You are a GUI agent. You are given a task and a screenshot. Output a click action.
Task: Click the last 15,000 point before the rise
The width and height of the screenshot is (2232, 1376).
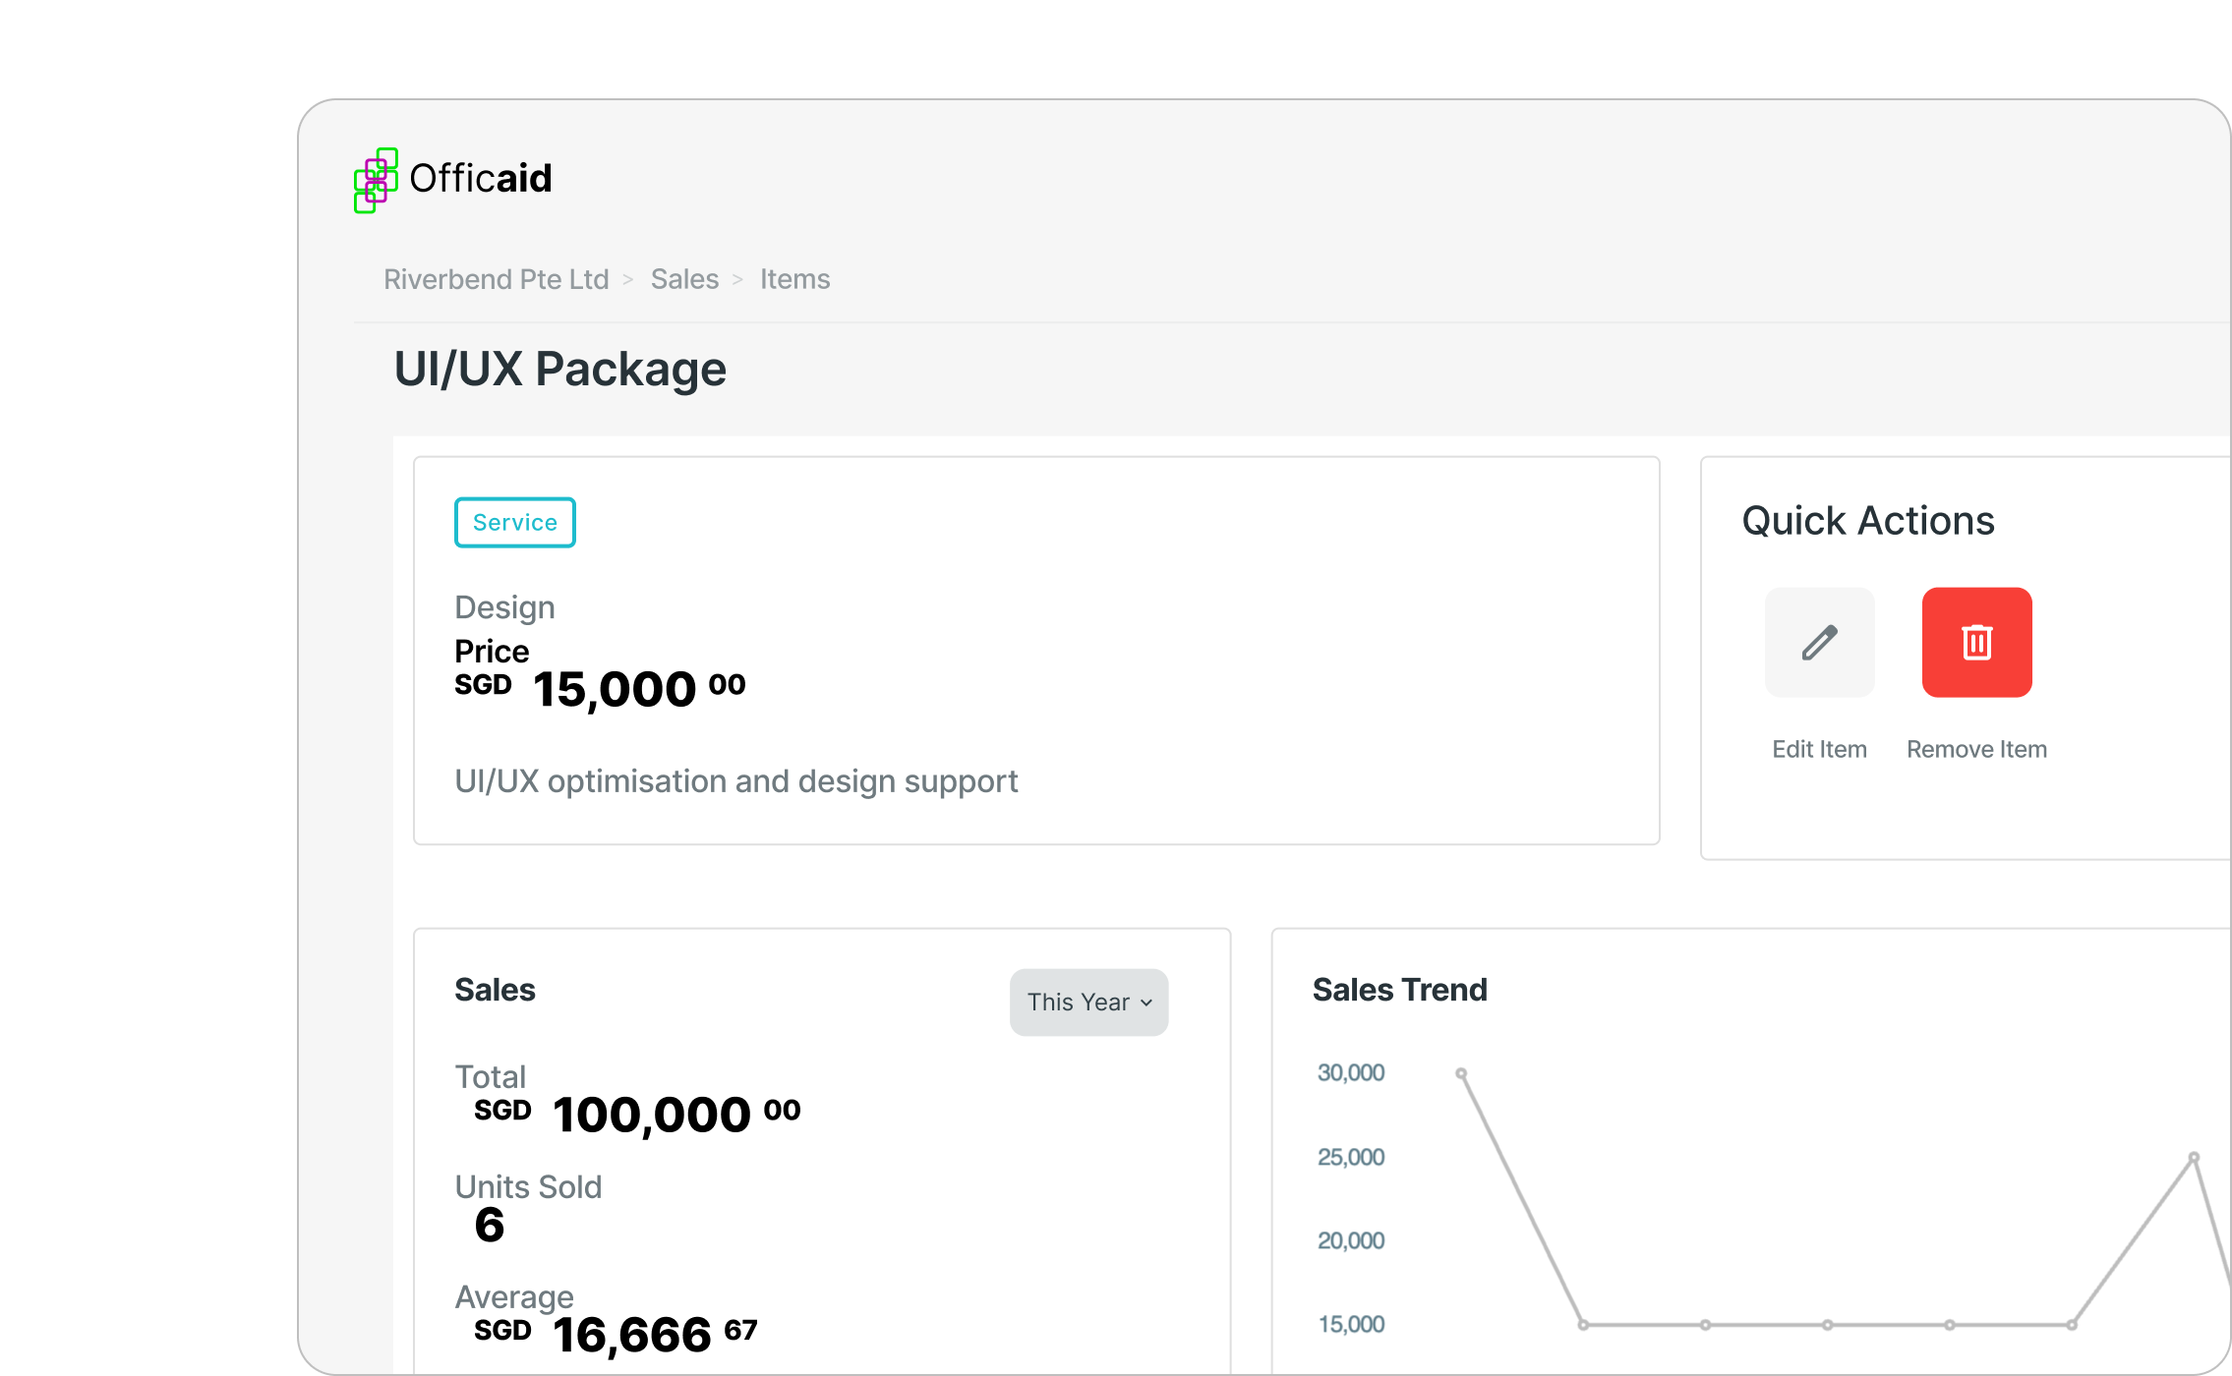coord(2072,1325)
